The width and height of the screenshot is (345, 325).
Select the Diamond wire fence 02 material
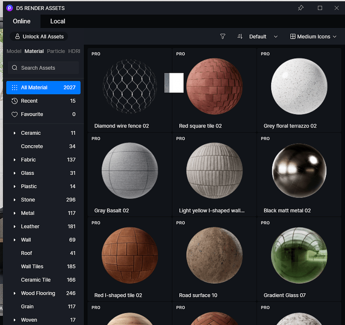(x=130, y=90)
